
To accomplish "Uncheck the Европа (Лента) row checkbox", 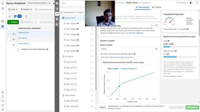I will click(x=9, y=34).
